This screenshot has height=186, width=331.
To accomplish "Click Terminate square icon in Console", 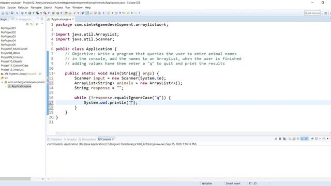I will [x=276, y=139].
